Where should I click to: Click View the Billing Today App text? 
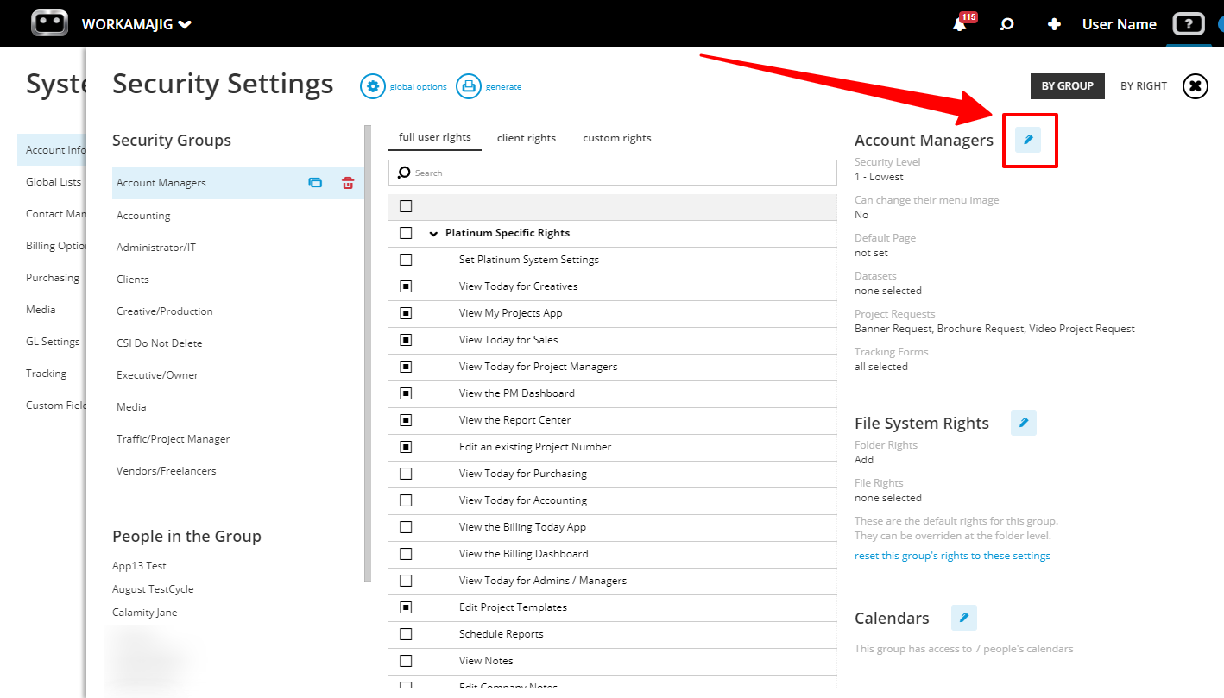pos(522,527)
